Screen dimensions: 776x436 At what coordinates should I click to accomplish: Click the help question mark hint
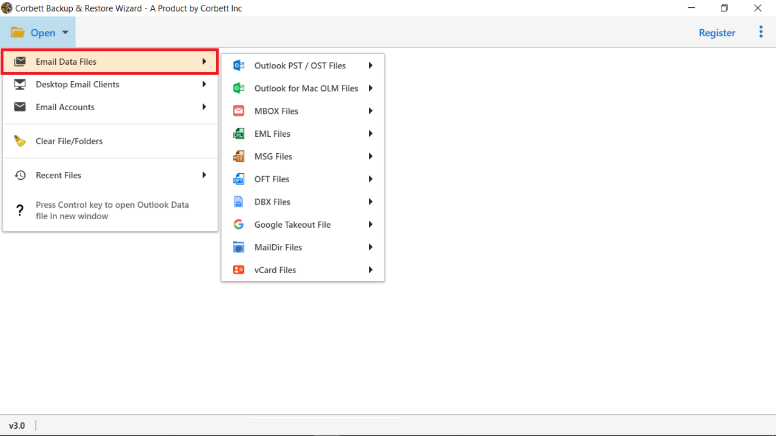pyautogui.click(x=19, y=210)
